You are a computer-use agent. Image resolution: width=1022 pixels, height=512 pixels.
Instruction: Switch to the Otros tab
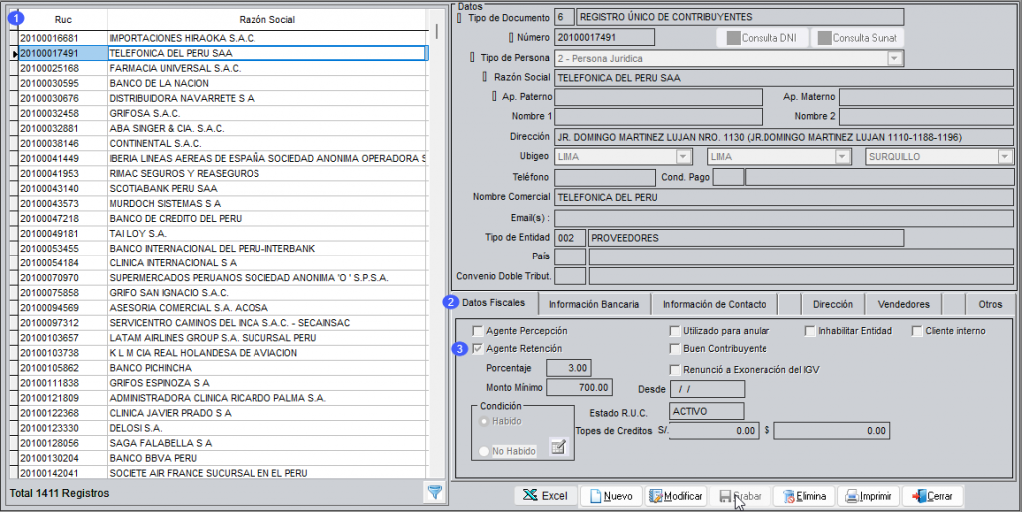tap(990, 304)
